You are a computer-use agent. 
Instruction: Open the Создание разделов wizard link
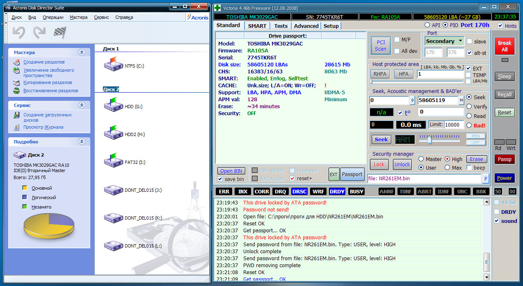tap(43, 62)
